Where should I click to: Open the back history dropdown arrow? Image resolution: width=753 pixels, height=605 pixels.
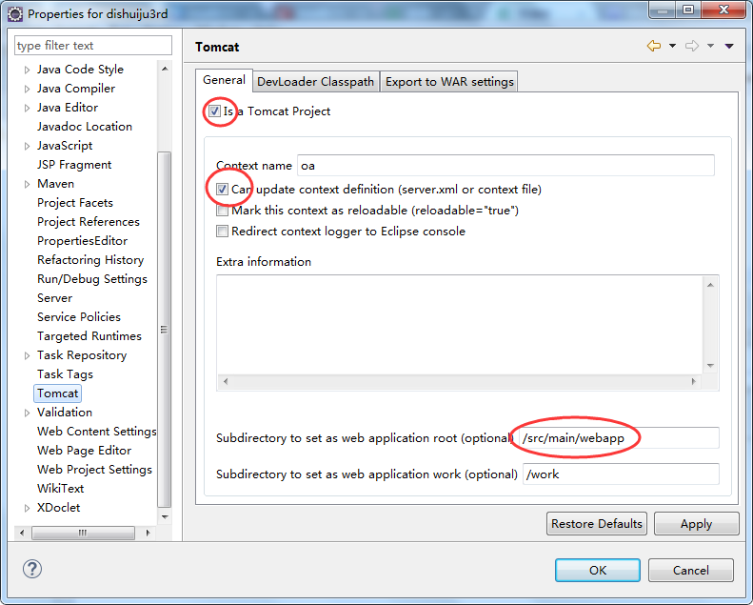[x=672, y=46]
